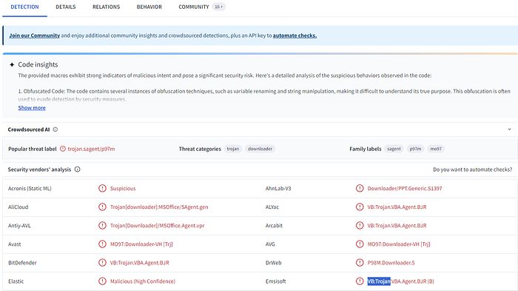The width and height of the screenshot is (518, 291).
Task: Select Downloader/PPT.Generic.S1397 result
Action: pyautogui.click(x=405, y=189)
